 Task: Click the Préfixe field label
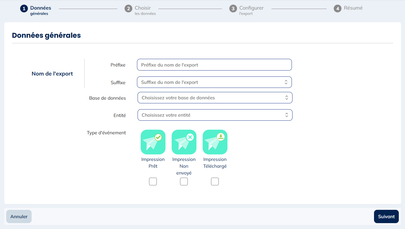(x=118, y=65)
